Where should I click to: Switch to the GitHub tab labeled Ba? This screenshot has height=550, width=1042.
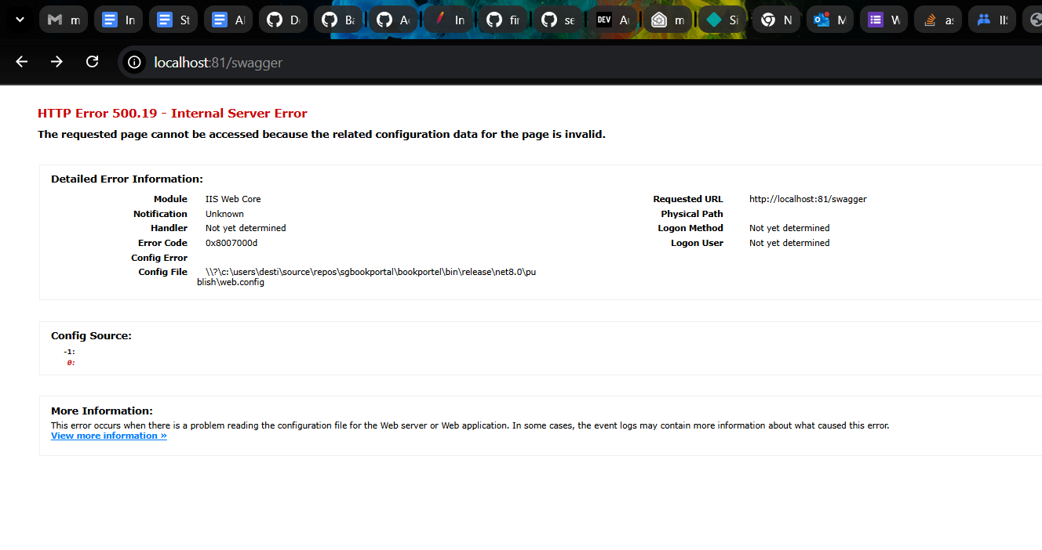coord(338,20)
